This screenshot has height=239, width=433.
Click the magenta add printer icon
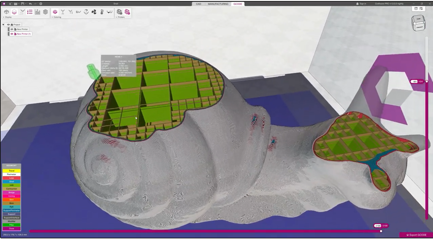point(127,12)
